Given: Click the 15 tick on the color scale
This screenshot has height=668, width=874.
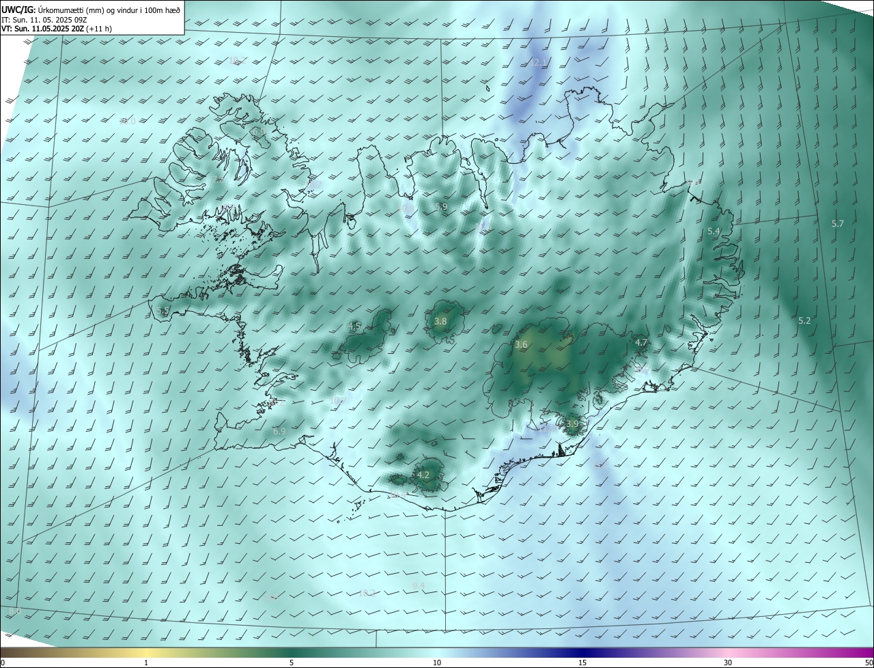Looking at the screenshot, I should pos(582,663).
